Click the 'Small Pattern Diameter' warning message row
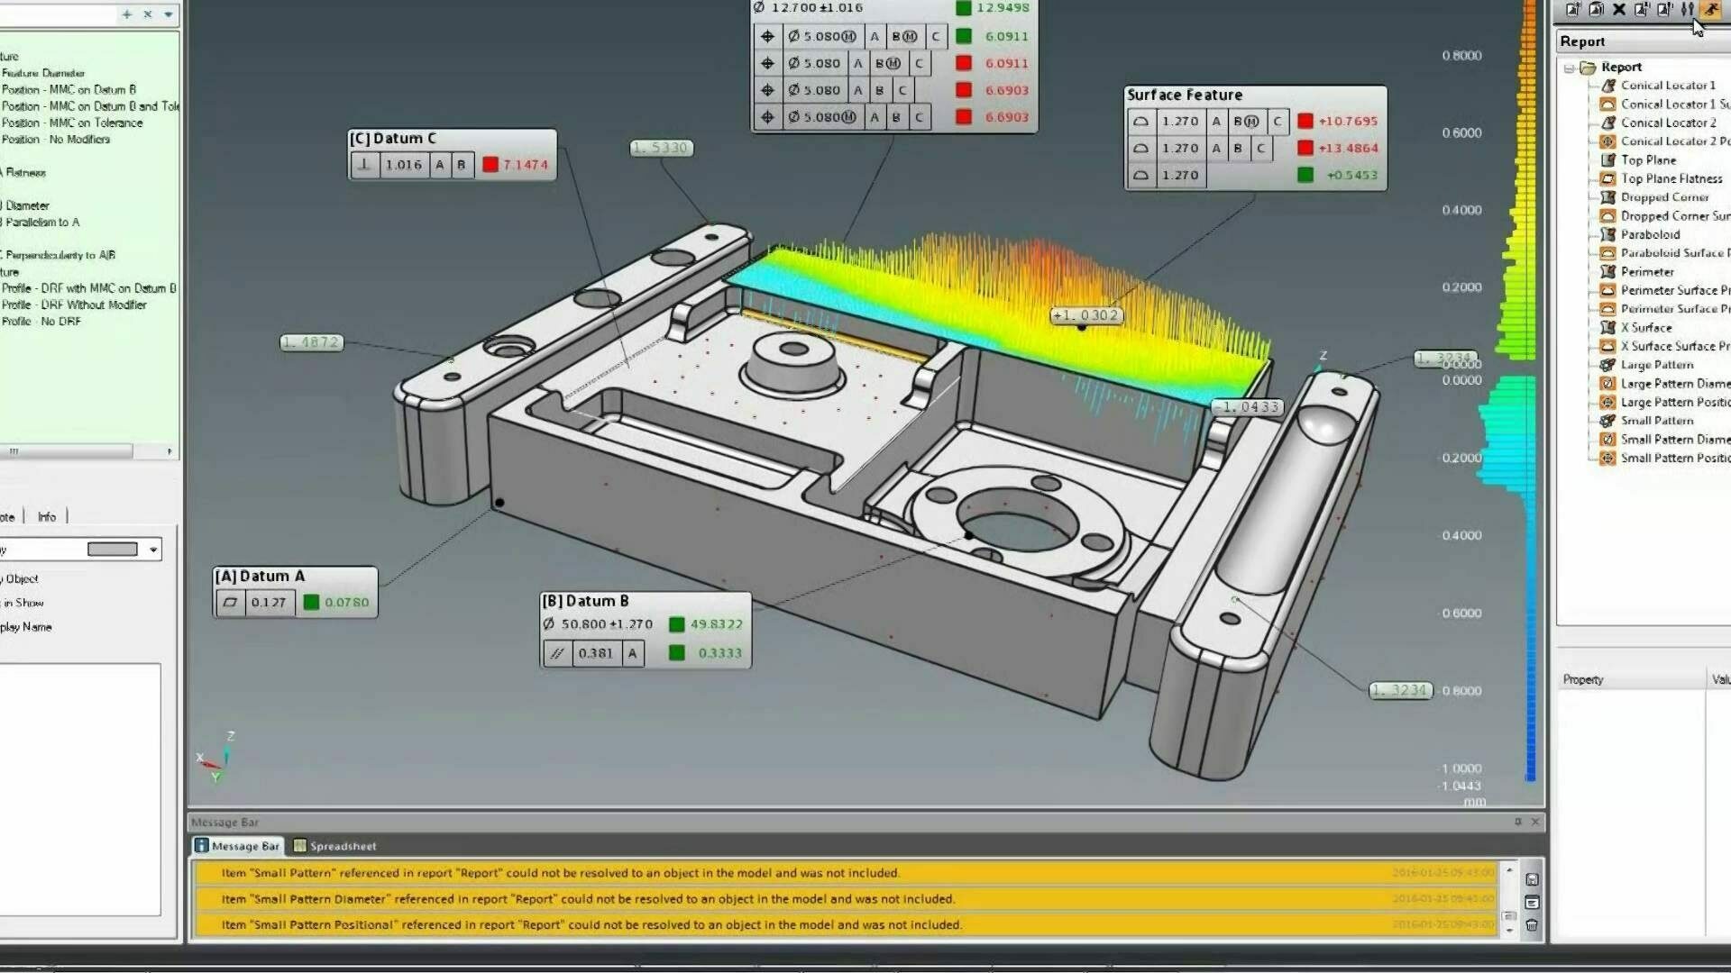 click(x=847, y=898)
